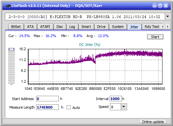Click the Start button
Screen dimensions: 173x126
155,37
